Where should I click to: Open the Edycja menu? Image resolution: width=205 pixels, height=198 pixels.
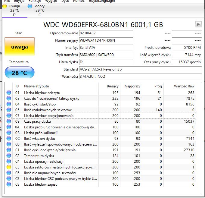(19, 1)
